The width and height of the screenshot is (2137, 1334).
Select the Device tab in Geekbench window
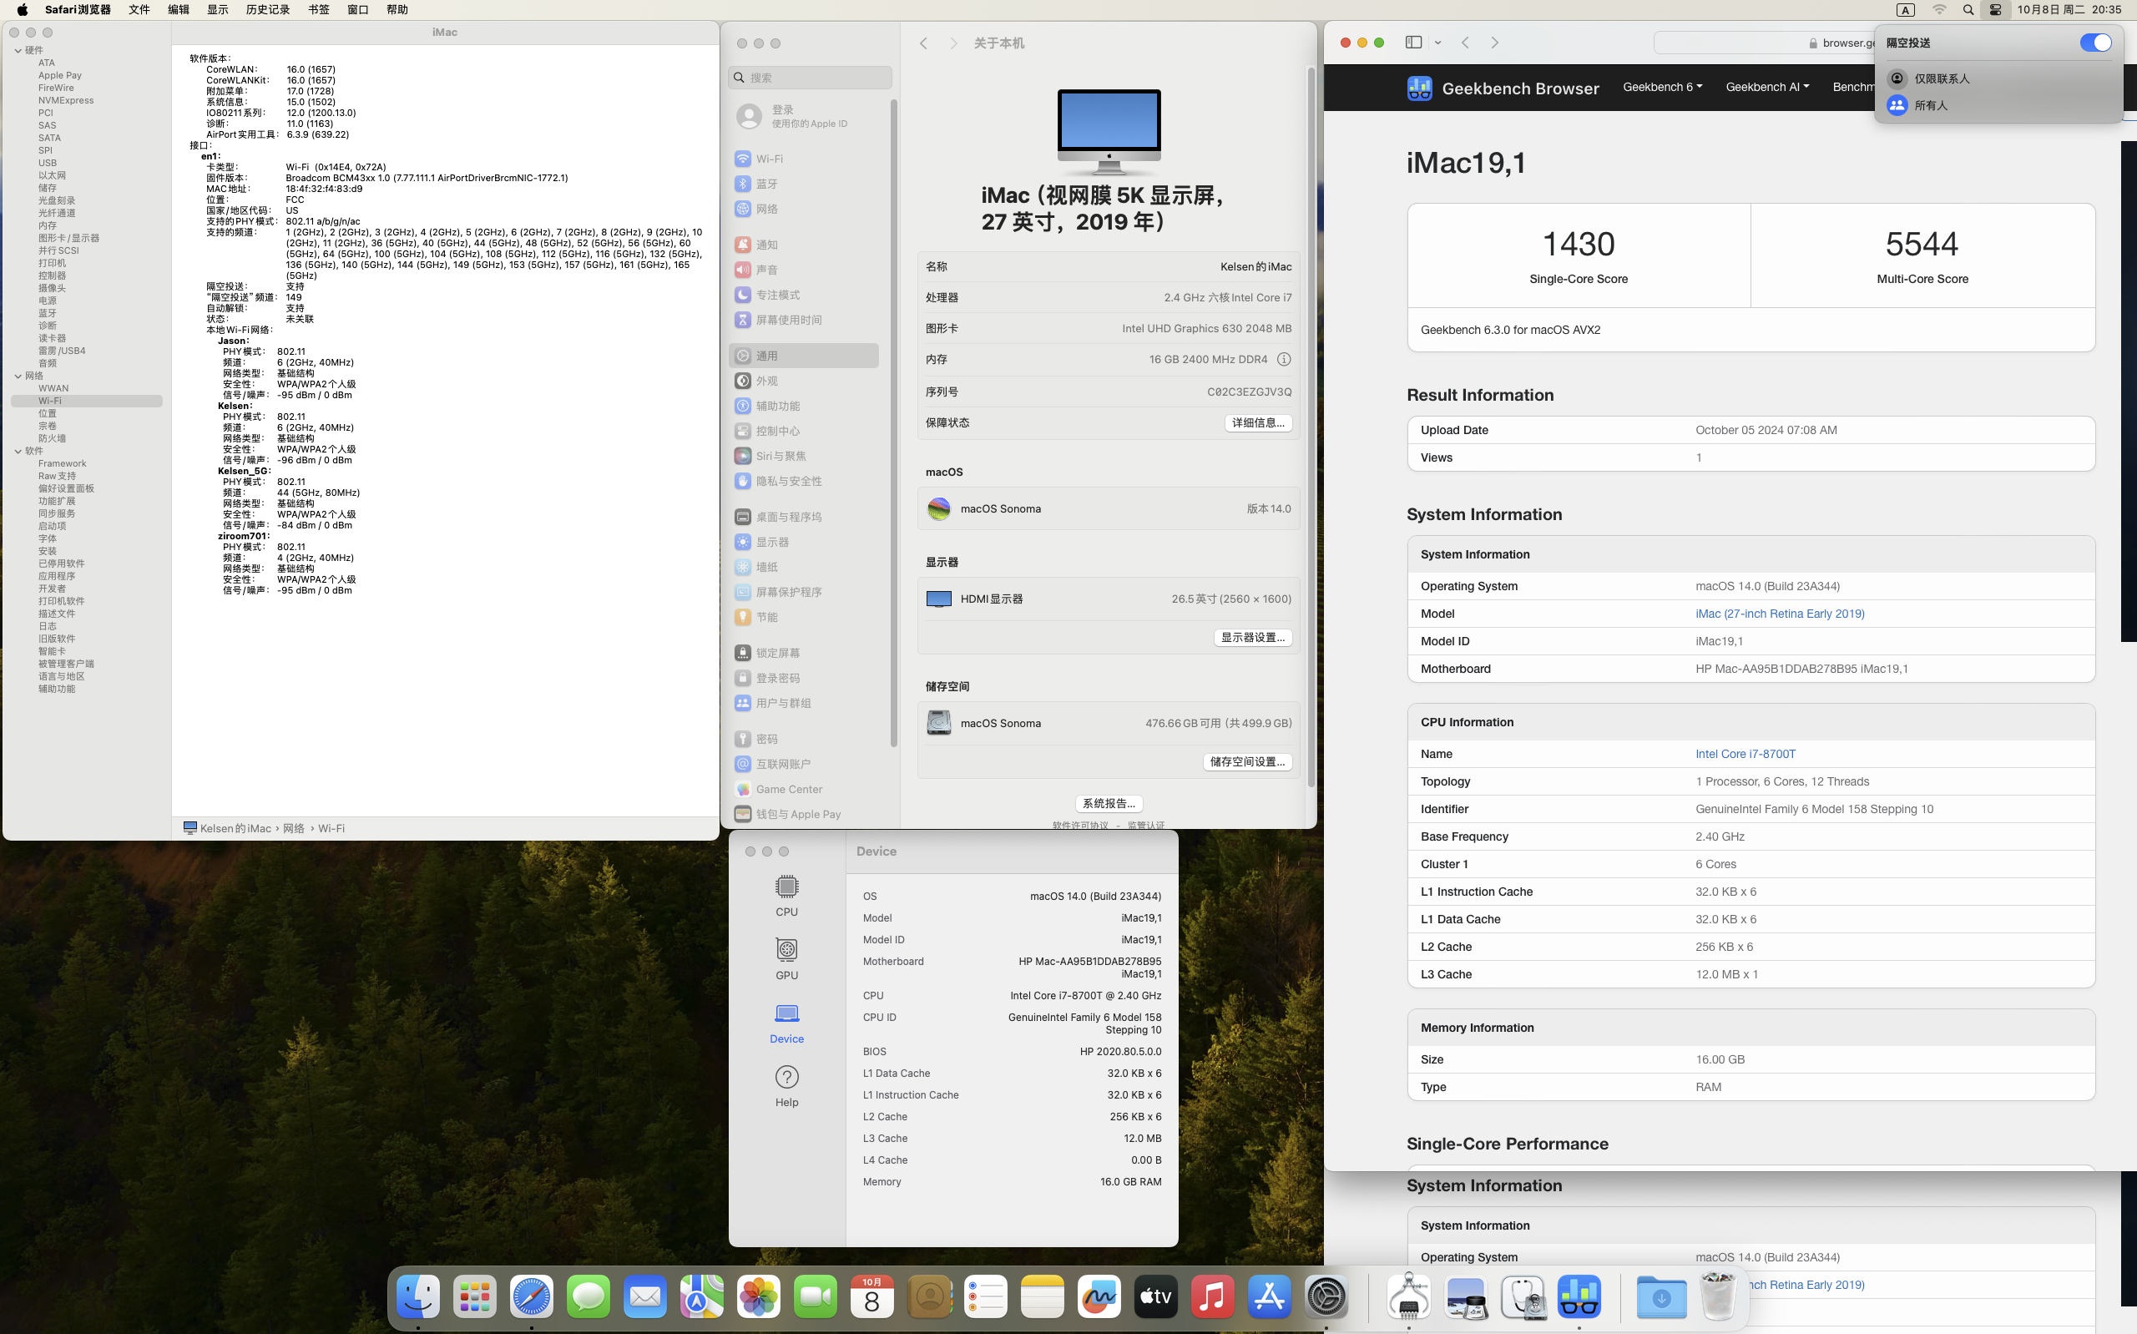(x=786, y=1023)
